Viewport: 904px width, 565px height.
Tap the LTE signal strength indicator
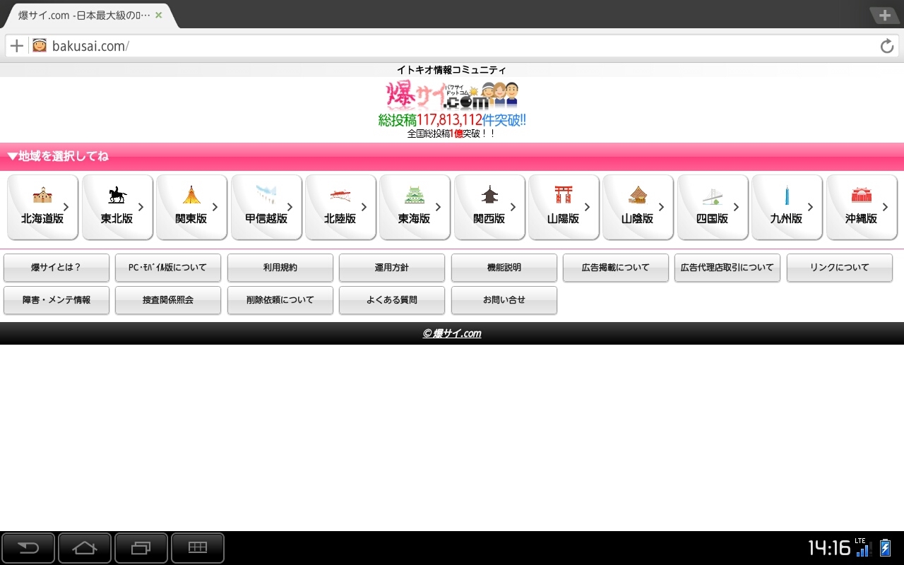pos(862,548)
